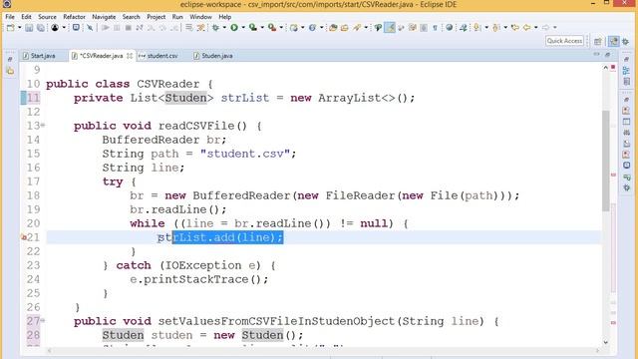
Task: Click the Back navigation arrow icon
Action: click(527, 28)
